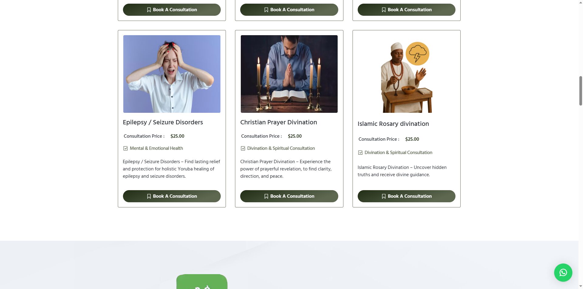Screen dimensions: 583x289
Task: Click the storm cloud lightning icon on Islamic Rosary image
Action: pyautogui.click(x=417, y=54)
